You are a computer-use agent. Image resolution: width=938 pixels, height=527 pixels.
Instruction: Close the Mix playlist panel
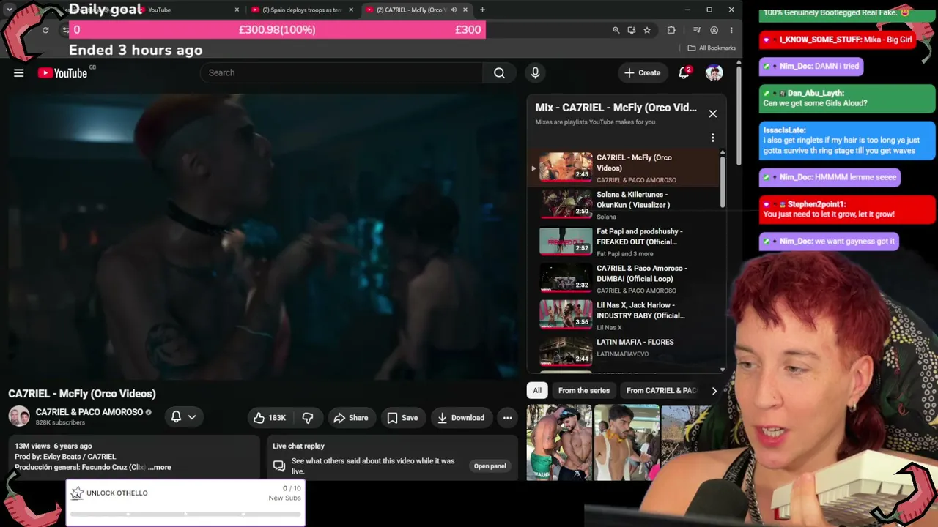click(x=712, y=113)
